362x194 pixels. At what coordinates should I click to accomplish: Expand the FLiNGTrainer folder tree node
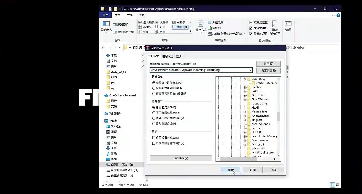coord(245,99)
